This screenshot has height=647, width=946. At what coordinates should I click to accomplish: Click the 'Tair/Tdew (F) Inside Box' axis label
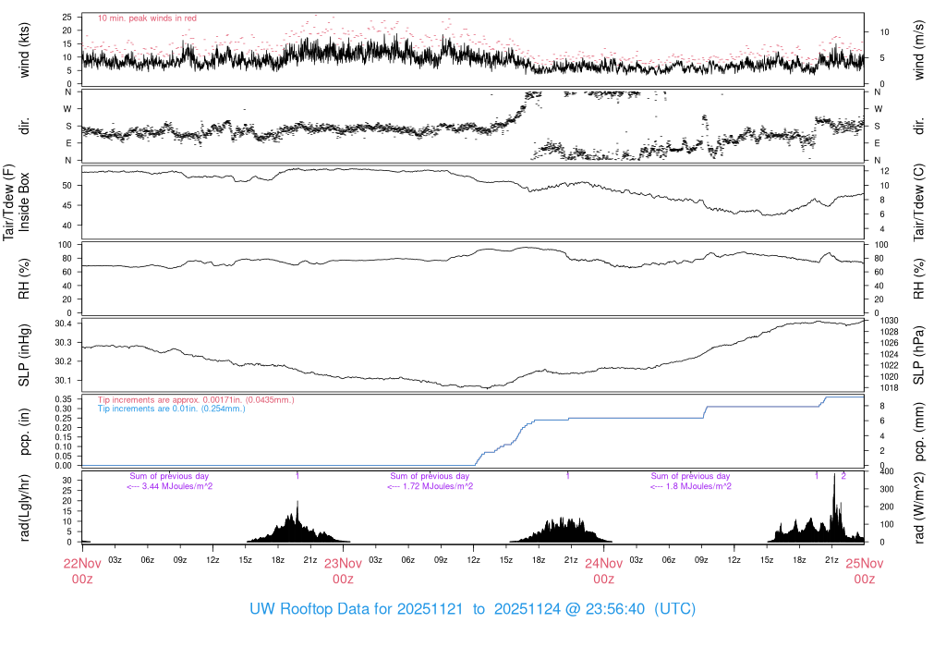(17, 202)
